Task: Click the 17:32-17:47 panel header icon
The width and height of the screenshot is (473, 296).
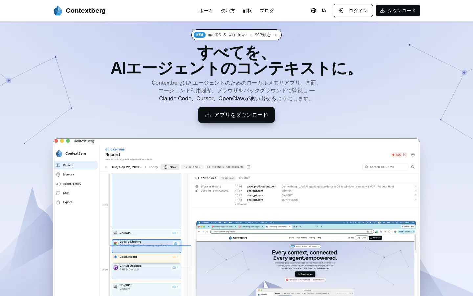Action: click(197, 178)
